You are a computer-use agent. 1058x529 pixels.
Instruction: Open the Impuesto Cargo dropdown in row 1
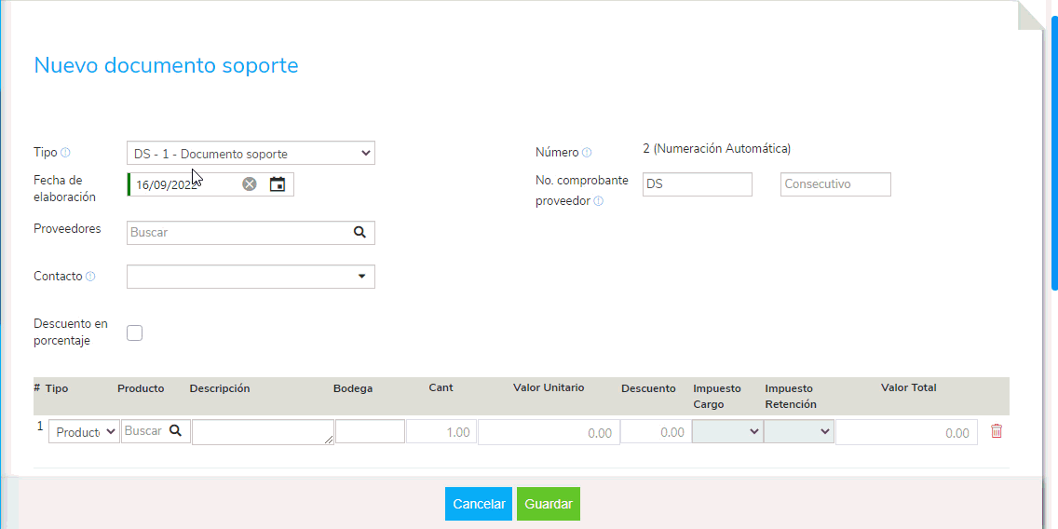point(727,432)
